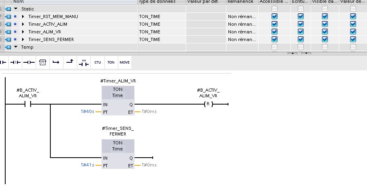This screenshot has height=187, width=367.
Task: Insert an empty box instruction
Action: [x=43, y=63]
